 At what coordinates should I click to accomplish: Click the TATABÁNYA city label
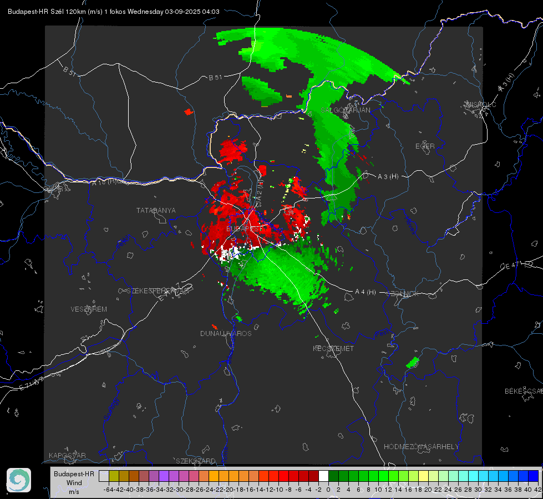156,211
